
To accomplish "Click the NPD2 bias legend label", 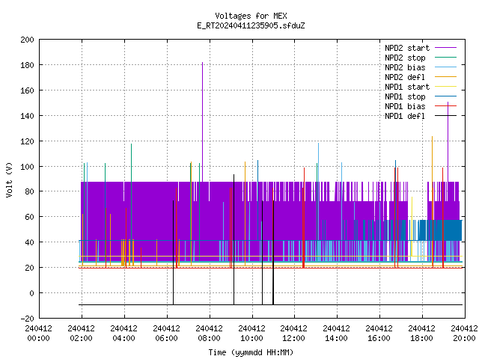I will coord(405,67).
